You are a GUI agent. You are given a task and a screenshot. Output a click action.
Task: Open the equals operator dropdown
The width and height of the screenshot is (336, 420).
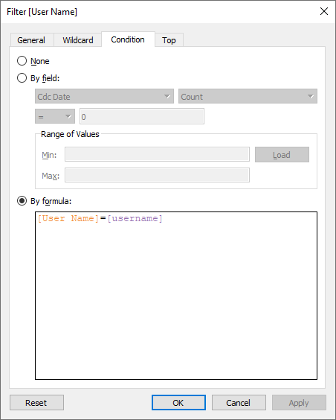click(55, 116)
